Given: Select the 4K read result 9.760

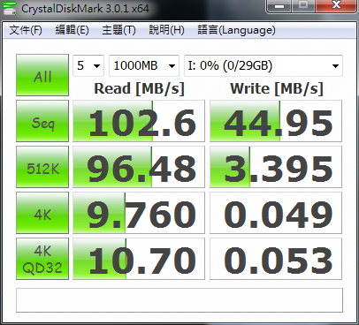Looking at the screenshot, I should (x=139, y=213).
